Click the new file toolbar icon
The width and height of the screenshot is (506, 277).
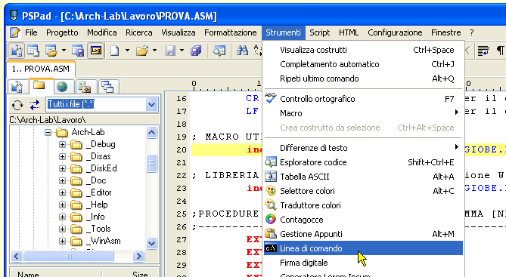[x=114, y=51]
